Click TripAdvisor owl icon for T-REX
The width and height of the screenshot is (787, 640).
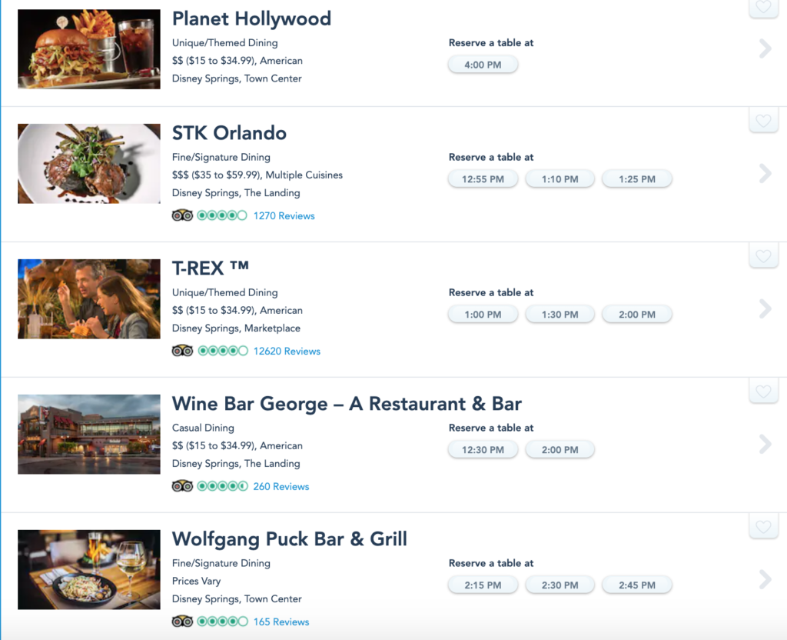[182, 351]
